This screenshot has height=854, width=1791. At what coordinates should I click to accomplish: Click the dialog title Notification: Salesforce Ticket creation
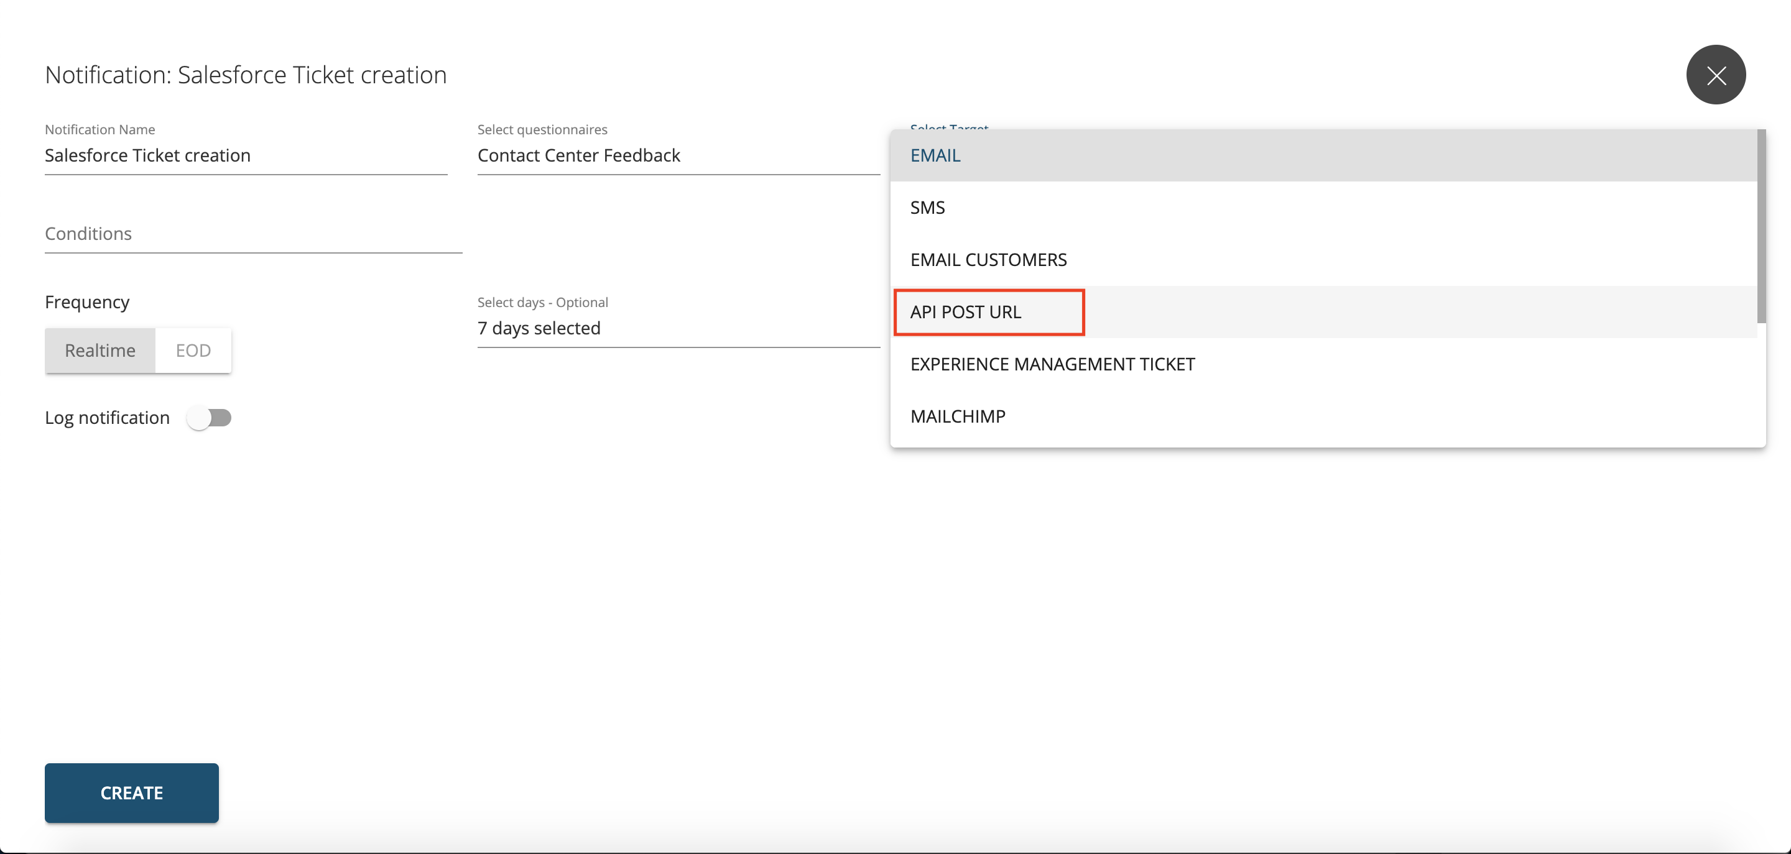[246, 75]
